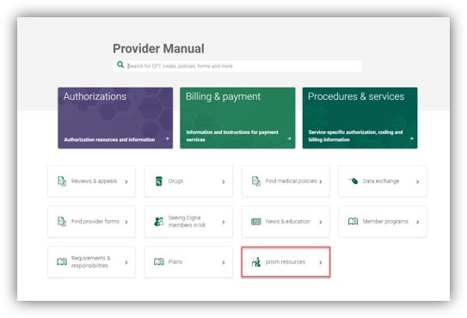
Task: Click the green search magnifier icon
Action: pos(120,64)
